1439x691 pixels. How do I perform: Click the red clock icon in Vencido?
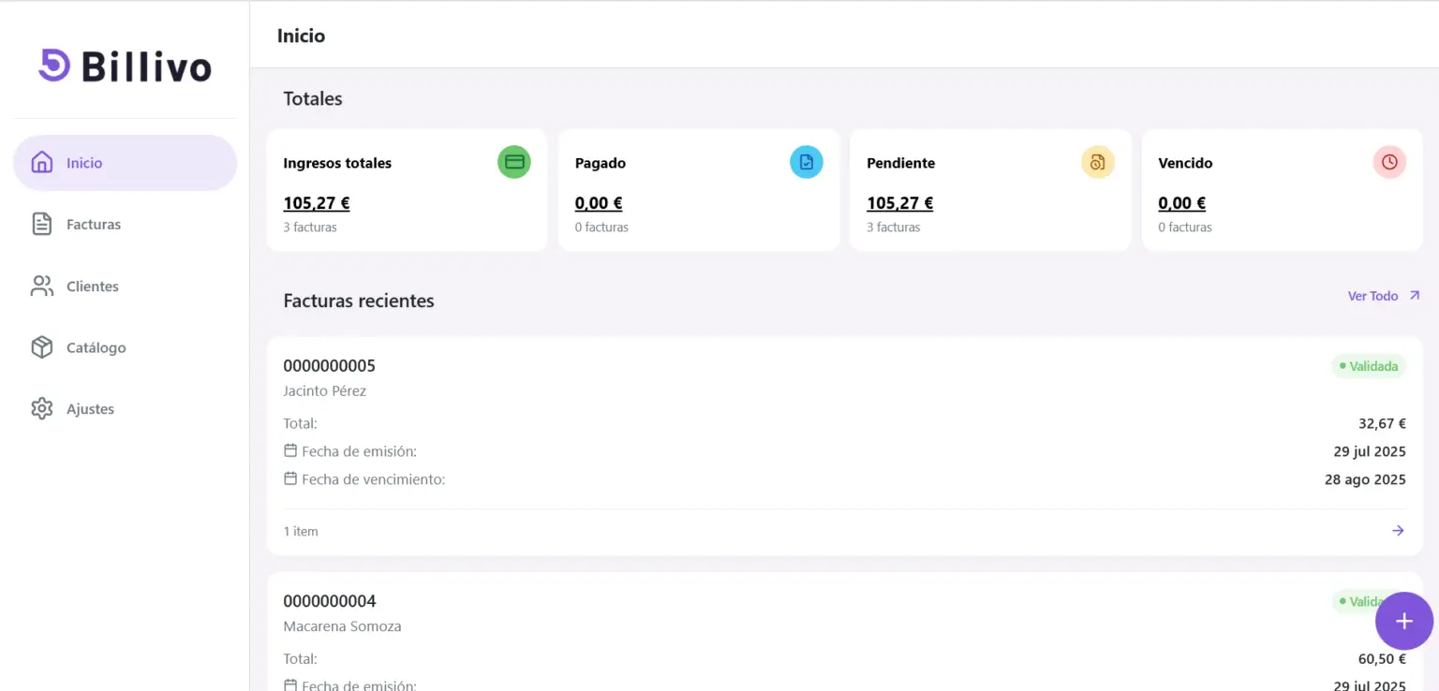(x=1389, y=162)
